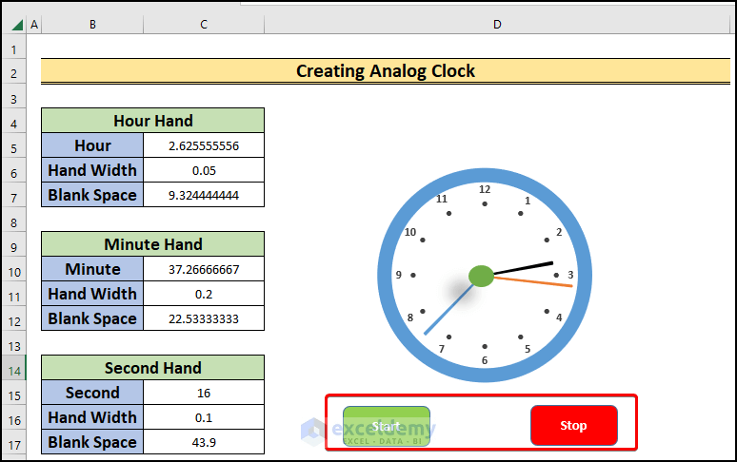
Task: Select row 2 header
Action: [x=13, y=73]
